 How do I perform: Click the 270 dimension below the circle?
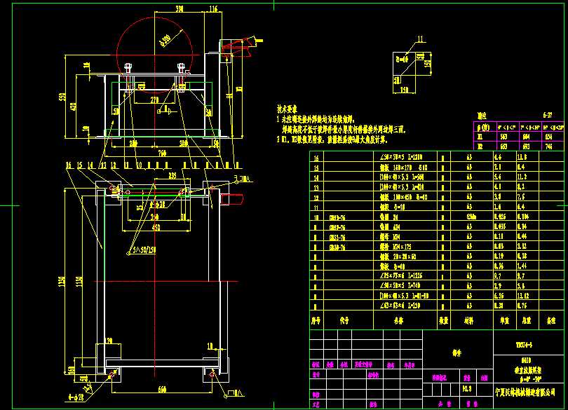pos(154,100)
